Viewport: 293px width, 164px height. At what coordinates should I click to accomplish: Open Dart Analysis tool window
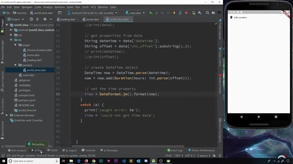(17, 150)
